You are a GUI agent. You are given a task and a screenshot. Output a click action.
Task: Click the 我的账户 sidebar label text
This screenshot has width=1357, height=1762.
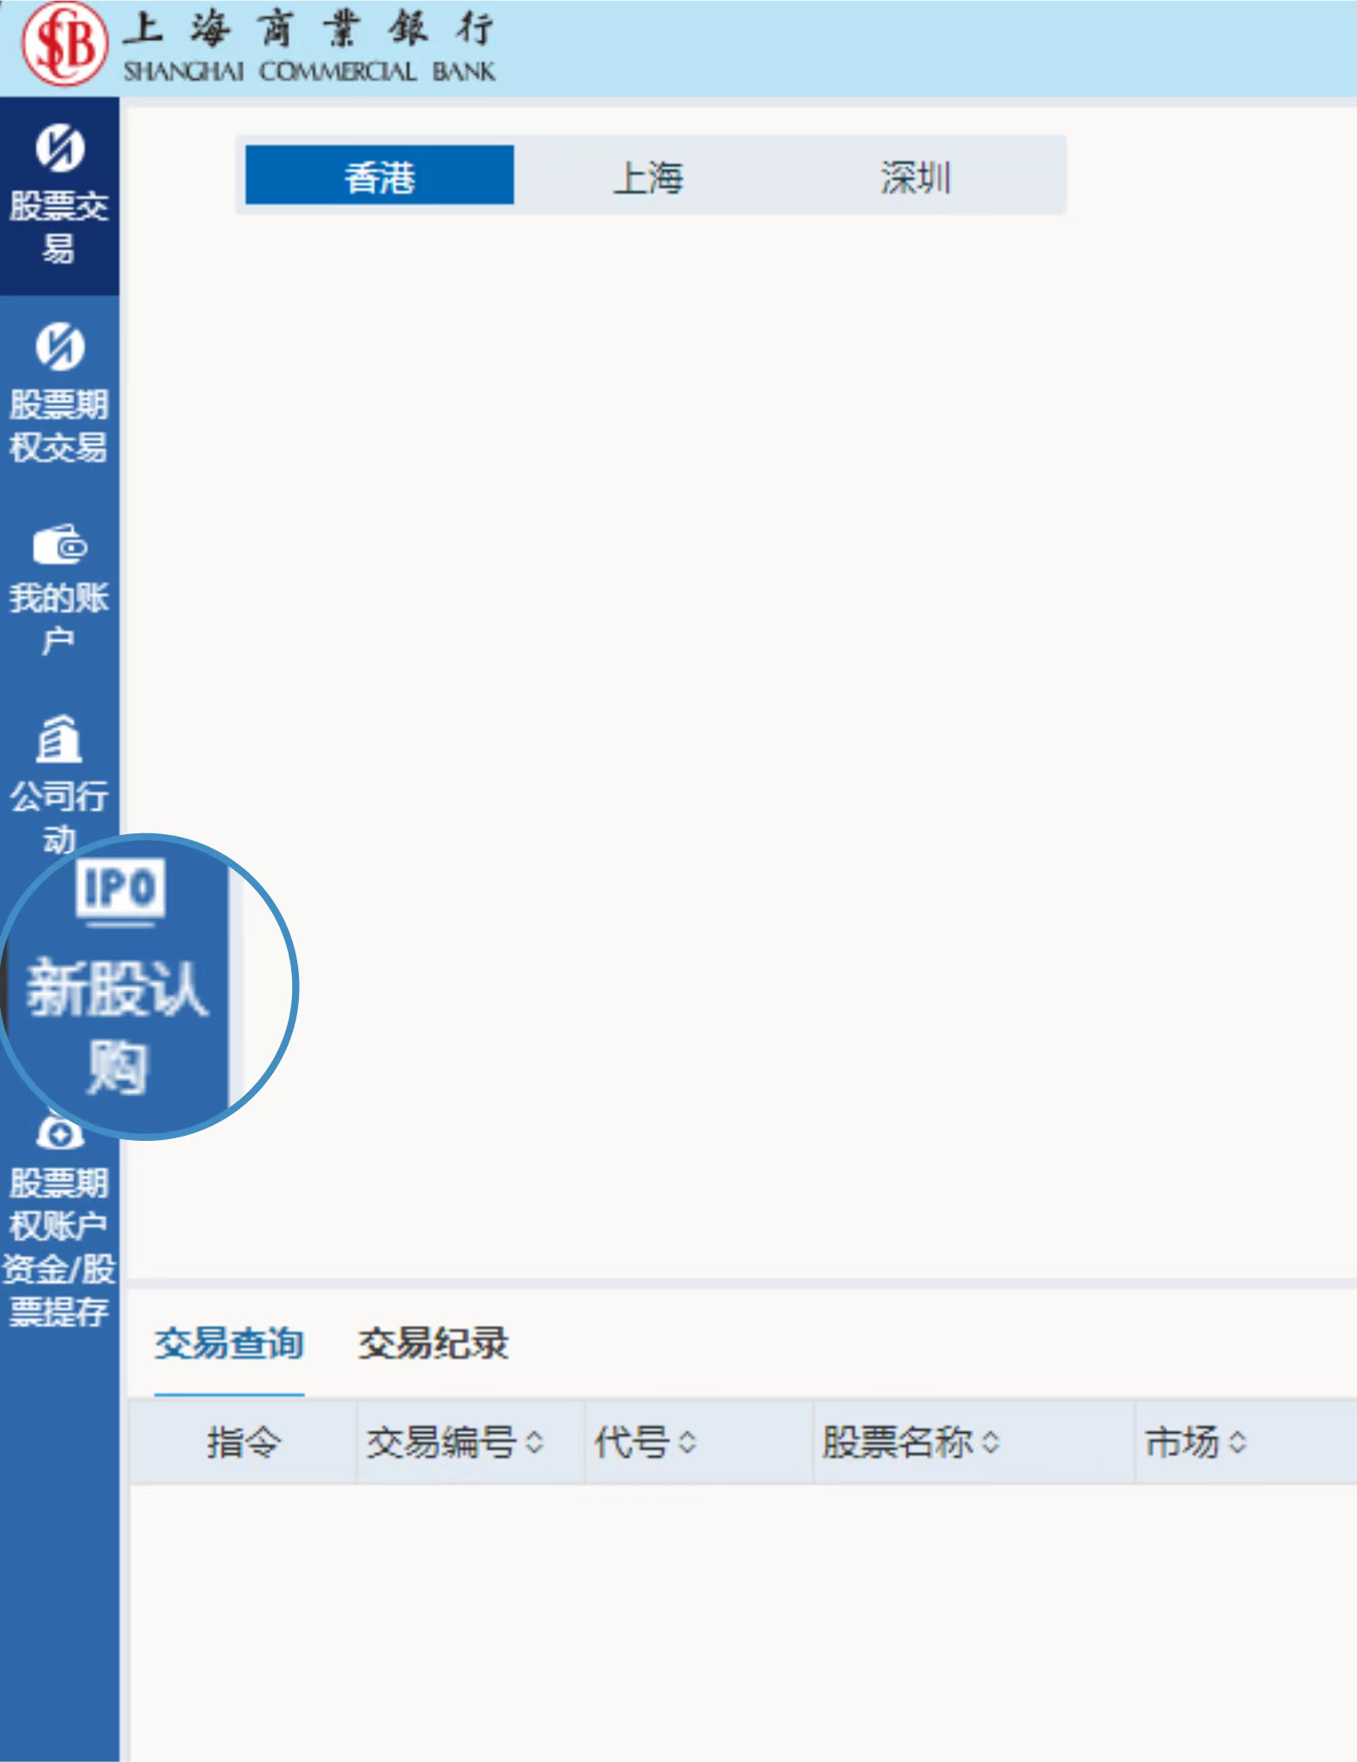[58, 619]
